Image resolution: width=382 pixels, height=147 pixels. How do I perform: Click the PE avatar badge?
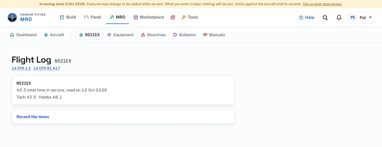pos(353,17)
